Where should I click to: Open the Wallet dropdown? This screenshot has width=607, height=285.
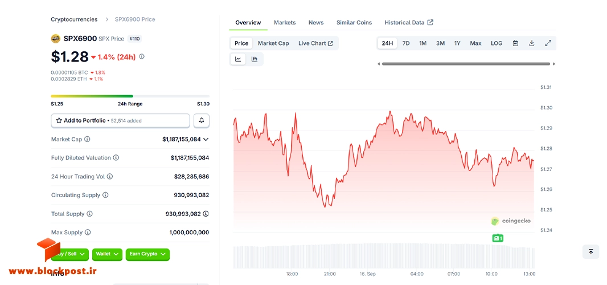click(x=107, y=254)
